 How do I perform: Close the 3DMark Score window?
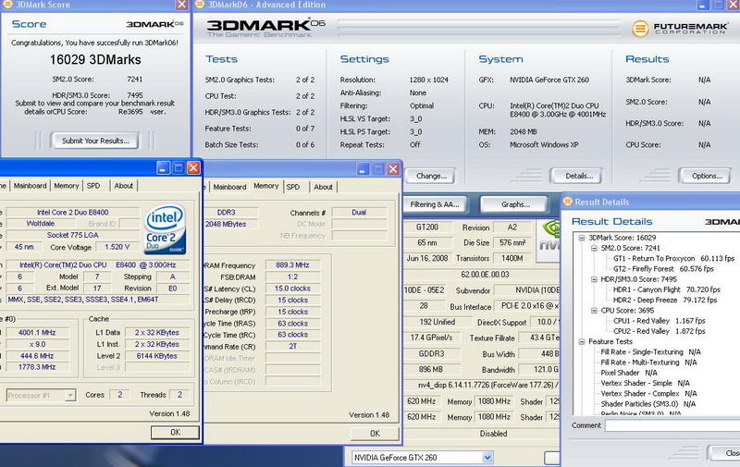click(x=181, y=5)
